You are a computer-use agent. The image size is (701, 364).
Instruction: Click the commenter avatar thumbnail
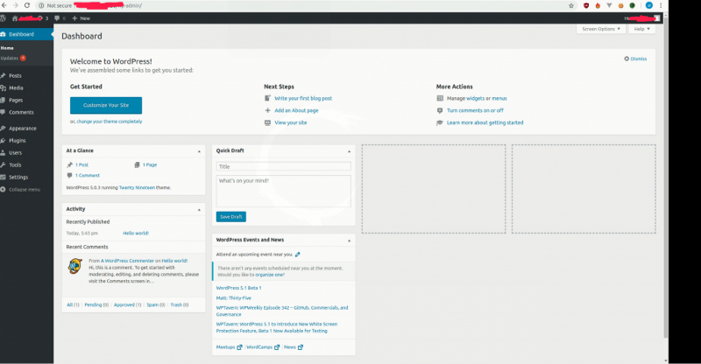click(x=75, y=266)
